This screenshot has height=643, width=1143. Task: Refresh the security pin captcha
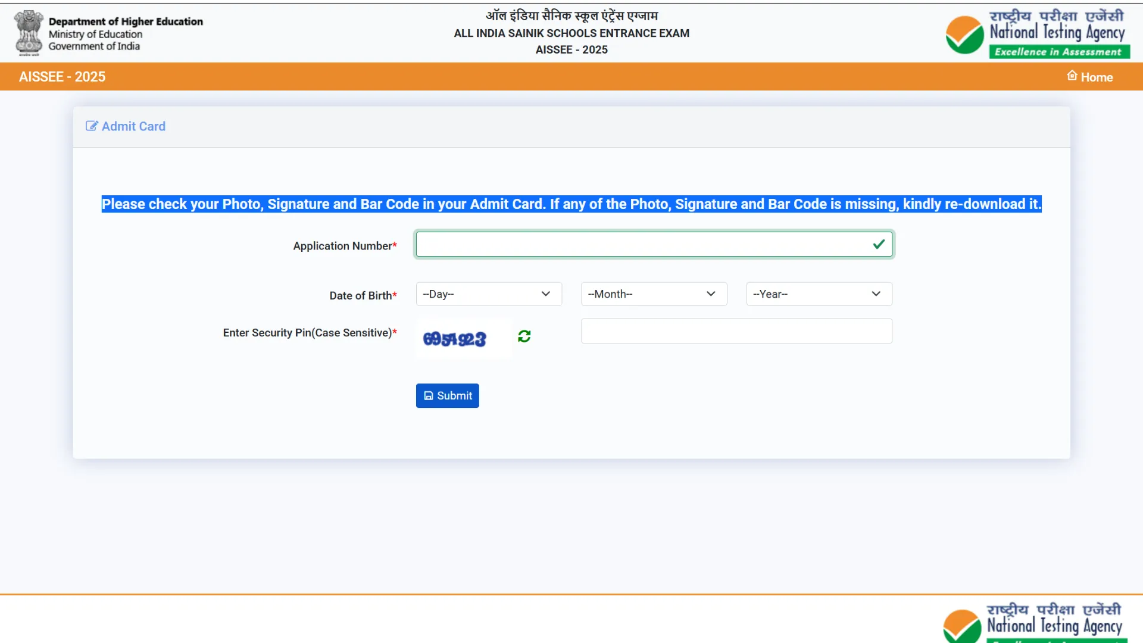tap(524, 336)
